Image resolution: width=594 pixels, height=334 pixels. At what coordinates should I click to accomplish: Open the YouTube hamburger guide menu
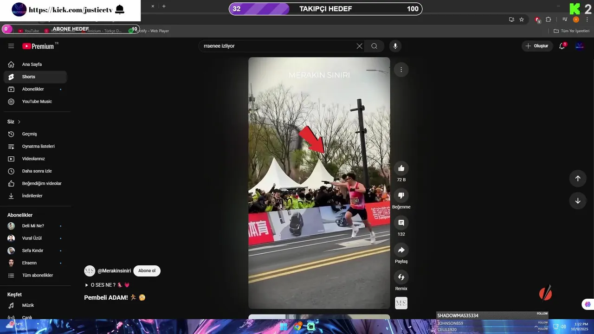click(11, 46)
